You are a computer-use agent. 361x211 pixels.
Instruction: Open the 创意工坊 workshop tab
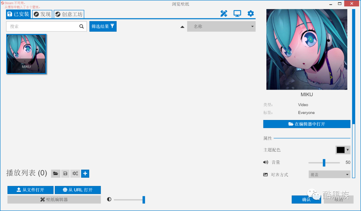pos(69,14)
